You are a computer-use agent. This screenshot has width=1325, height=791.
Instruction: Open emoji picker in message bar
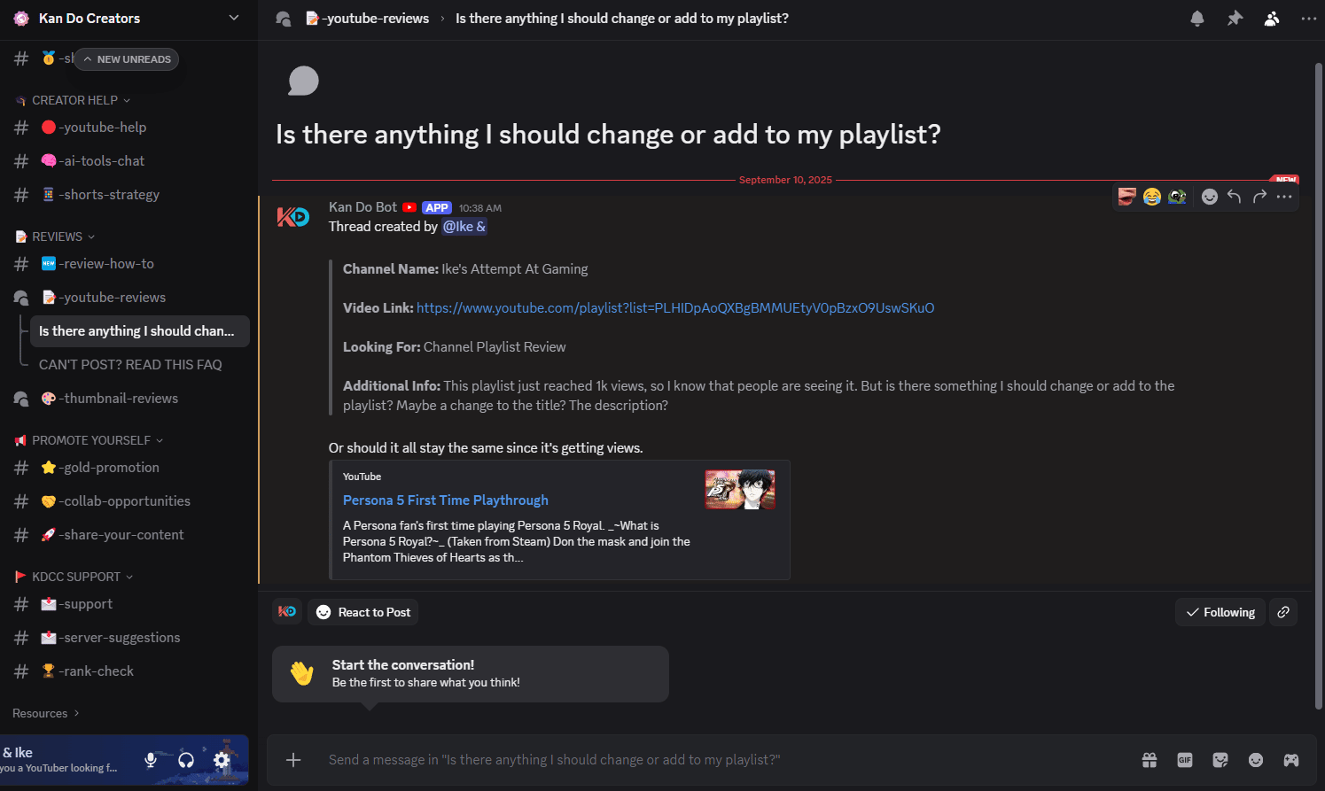point(1256,760)
